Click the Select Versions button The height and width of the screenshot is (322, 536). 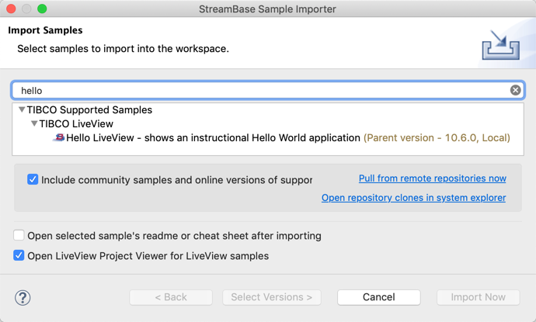(x=271, y=297)
